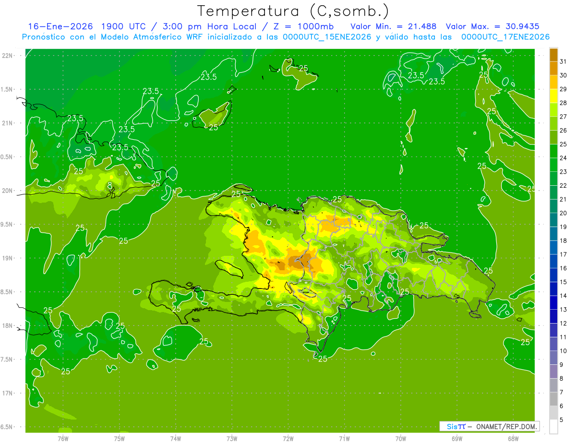Click the "SisTT - ONAMET/REP.DOM." credit label
Screen dimensions: 576x445
[x=490, y=426]
